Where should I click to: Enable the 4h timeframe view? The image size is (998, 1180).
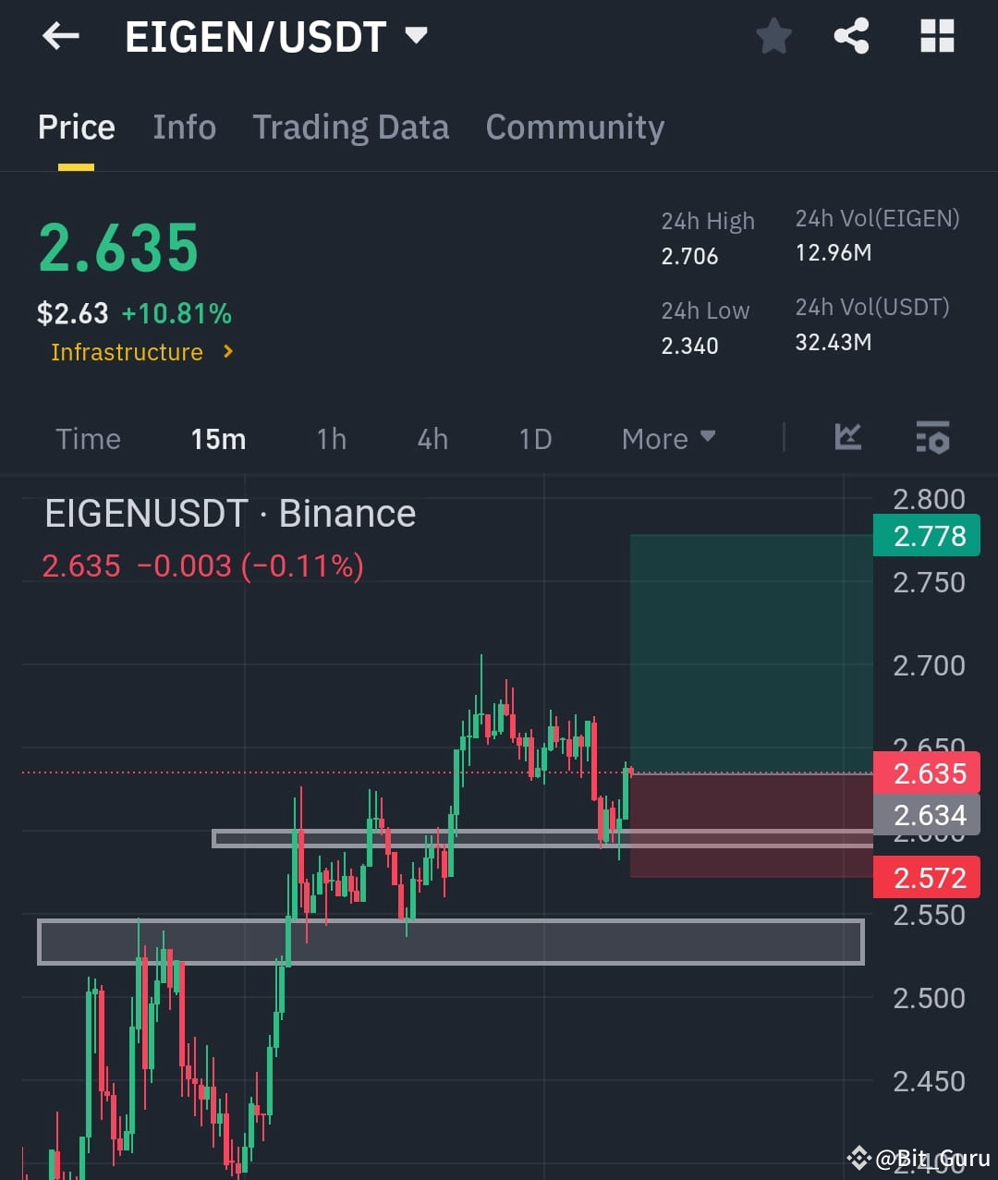432,439
